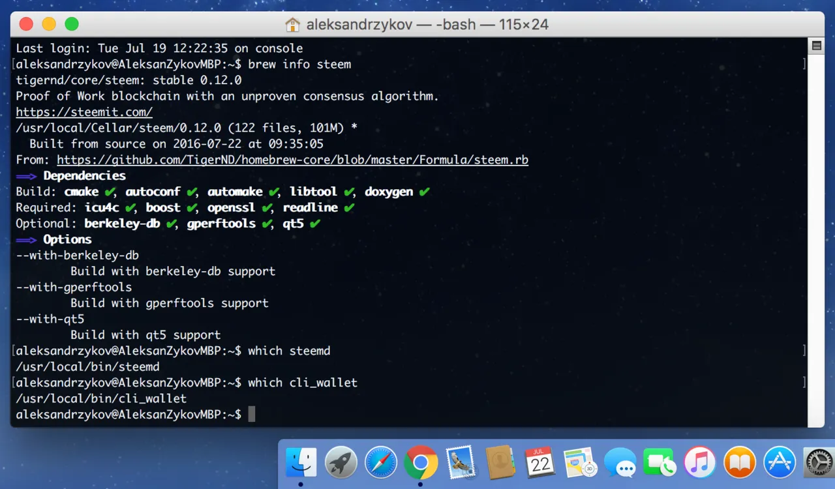
Task: Click 'tigernd/core/steem: stable 0.12.0' line
Action: [x=129, y=80]
